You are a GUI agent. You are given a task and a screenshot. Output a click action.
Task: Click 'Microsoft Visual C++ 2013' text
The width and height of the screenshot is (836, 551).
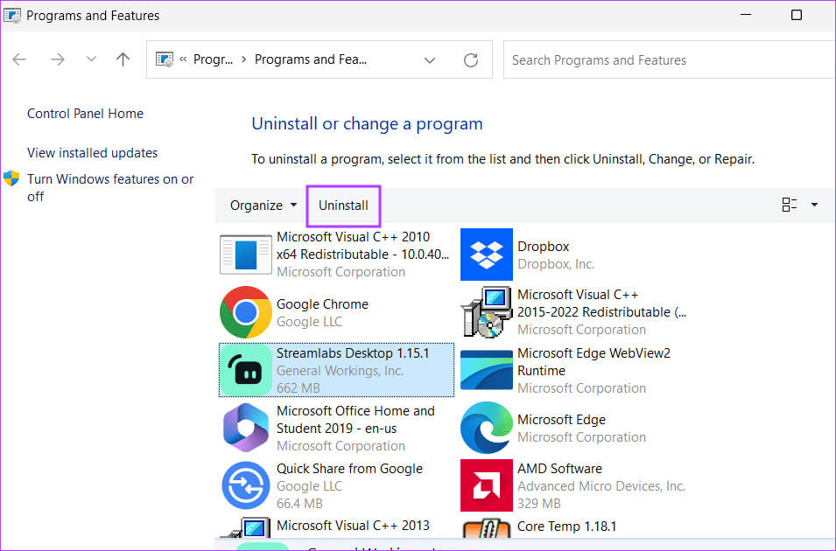point(353,526)
